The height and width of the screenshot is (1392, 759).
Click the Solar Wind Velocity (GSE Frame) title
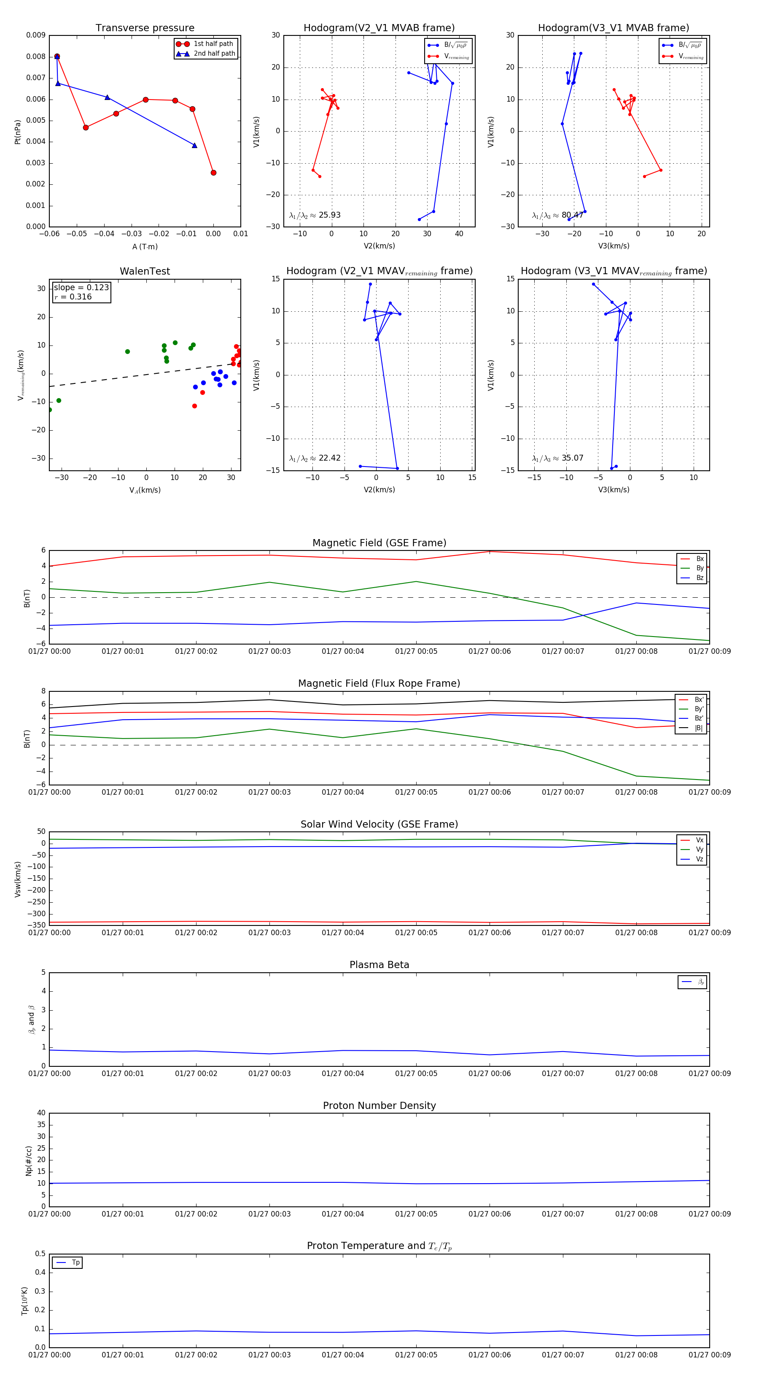[x=379, y=824]
